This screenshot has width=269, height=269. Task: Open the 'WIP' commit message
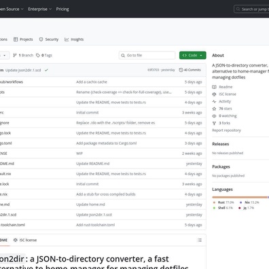(79, 154)
